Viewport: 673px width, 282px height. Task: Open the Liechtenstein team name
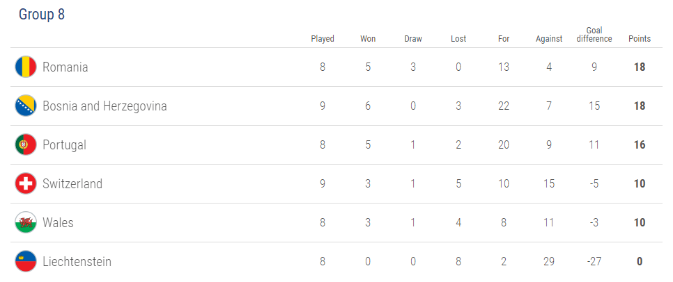pos(77,262)
